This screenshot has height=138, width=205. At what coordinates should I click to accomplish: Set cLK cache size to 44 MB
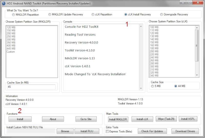[x=180, y=86]
